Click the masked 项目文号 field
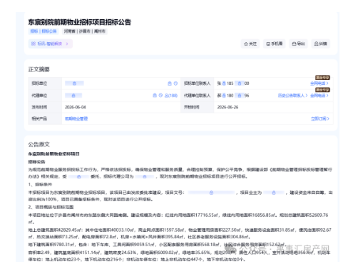Screen dimensions: 358x269 pyautogui.click(x=211, y=193)
